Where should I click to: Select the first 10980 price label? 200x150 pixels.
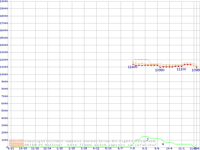160,70
